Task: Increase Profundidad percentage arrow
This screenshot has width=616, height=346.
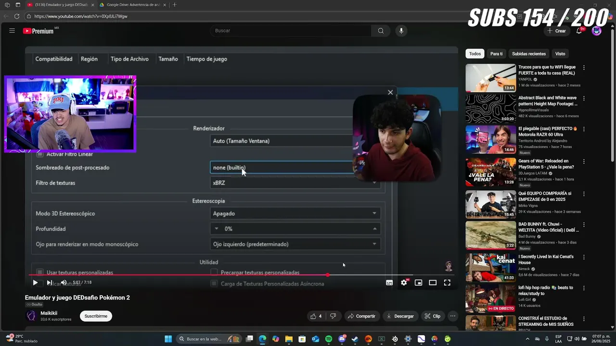Action: [x=374, y=229]
